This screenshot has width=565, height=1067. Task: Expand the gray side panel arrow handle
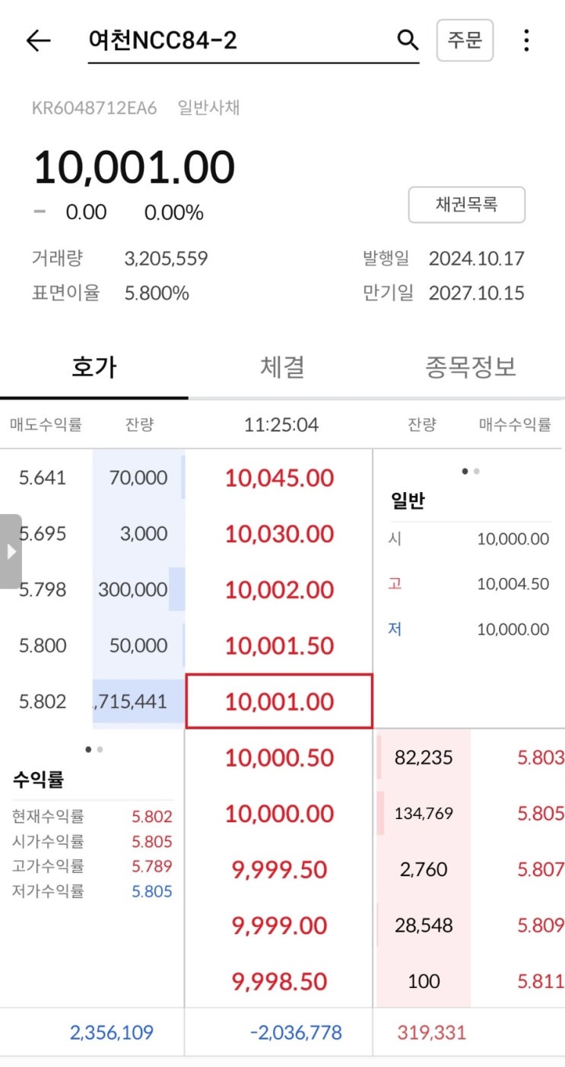[x=11, y=551]
